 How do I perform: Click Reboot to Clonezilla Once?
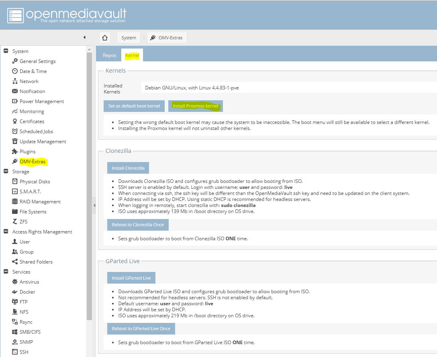pos(138,225)
